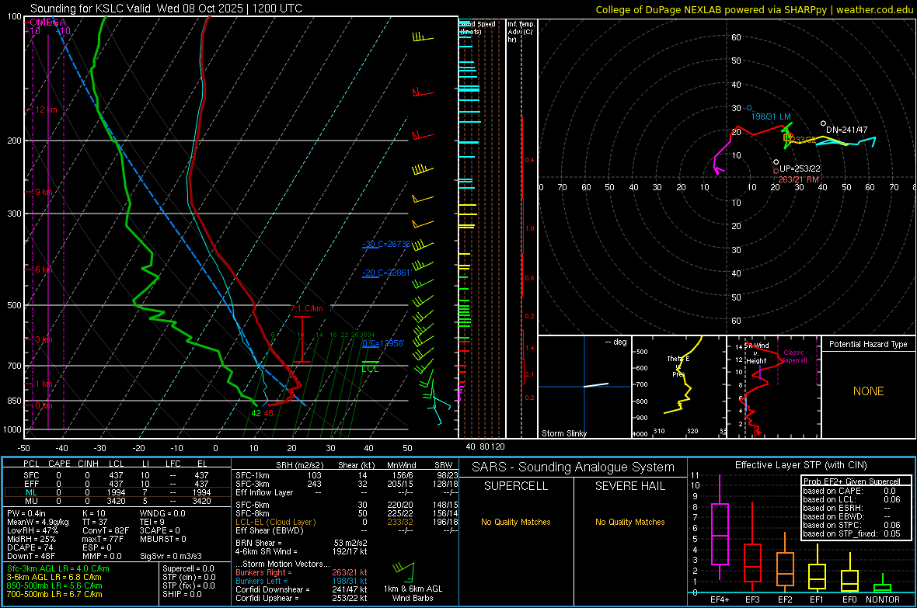This screenshot has width=917, height=608.
Task: Click the "DN=241/47" hodograph label
Action: pos(847,130)
